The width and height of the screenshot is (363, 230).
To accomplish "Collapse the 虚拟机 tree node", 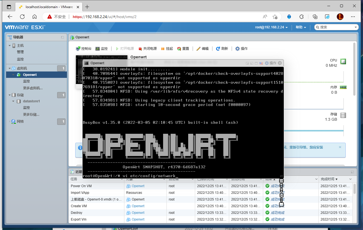I will pos(9,68).
